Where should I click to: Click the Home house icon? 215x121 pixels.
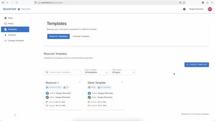(5, 18)
